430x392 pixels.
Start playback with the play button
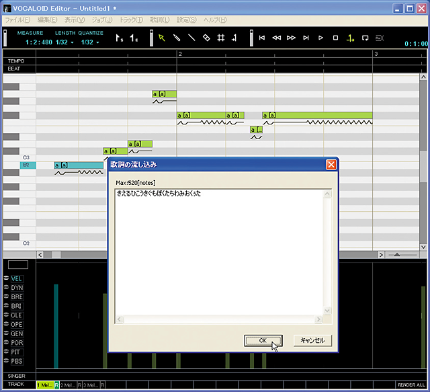(x=320, y=38)
